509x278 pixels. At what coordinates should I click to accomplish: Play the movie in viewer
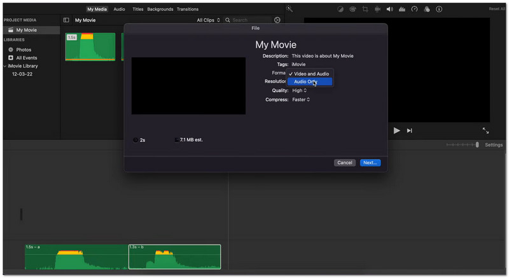[396, 130]
